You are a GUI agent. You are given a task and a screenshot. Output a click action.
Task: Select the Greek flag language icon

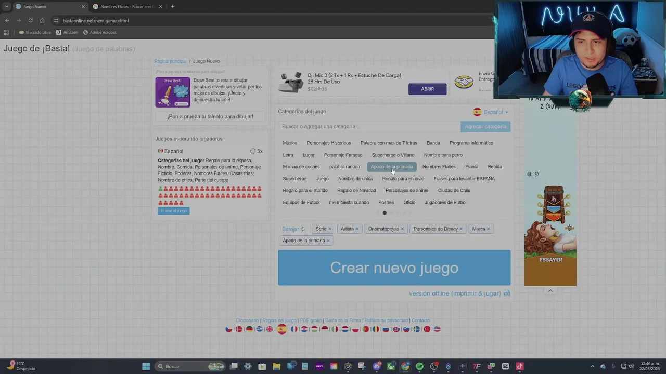coord(260,329)
